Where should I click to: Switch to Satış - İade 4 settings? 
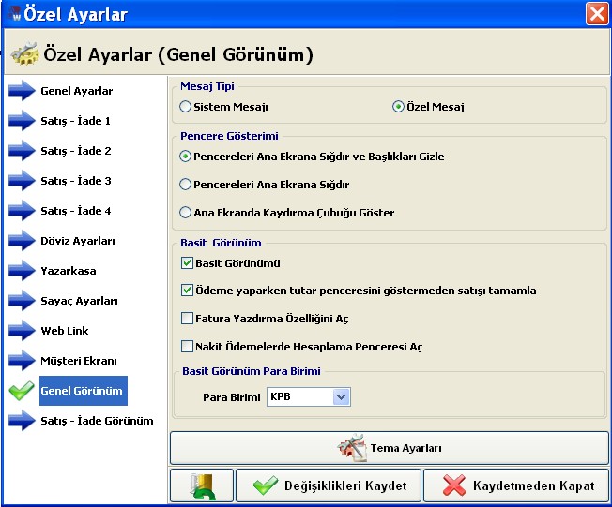[x=76, y=211]
